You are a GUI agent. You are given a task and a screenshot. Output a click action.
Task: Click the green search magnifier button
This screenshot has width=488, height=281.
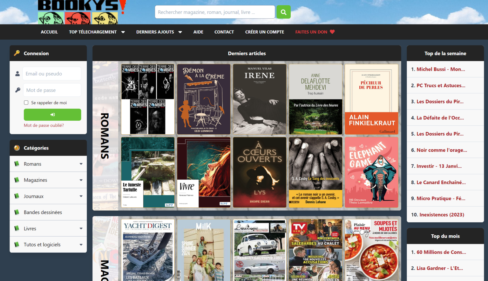click(283, 12)
